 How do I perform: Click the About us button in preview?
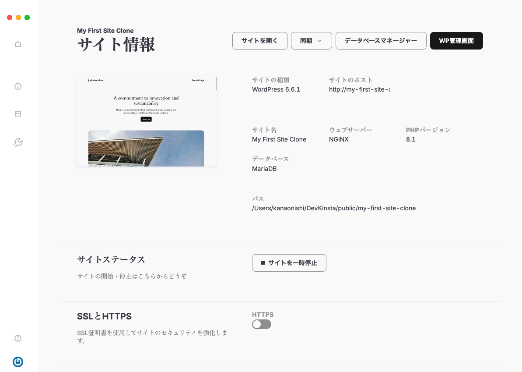146,119
